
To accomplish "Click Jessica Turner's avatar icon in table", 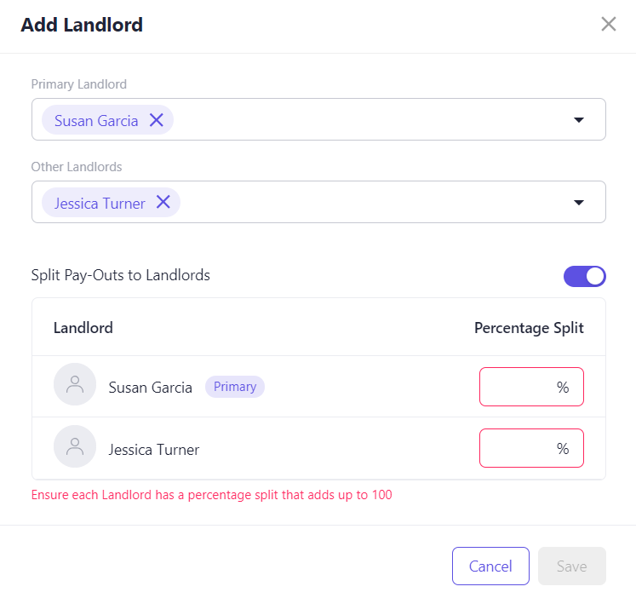I will click(x=75, y=446).
